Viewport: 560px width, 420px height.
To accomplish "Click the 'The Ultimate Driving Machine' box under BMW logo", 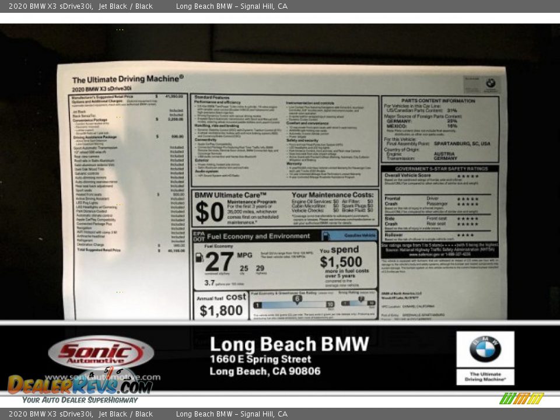I will (x=485, y=377).
